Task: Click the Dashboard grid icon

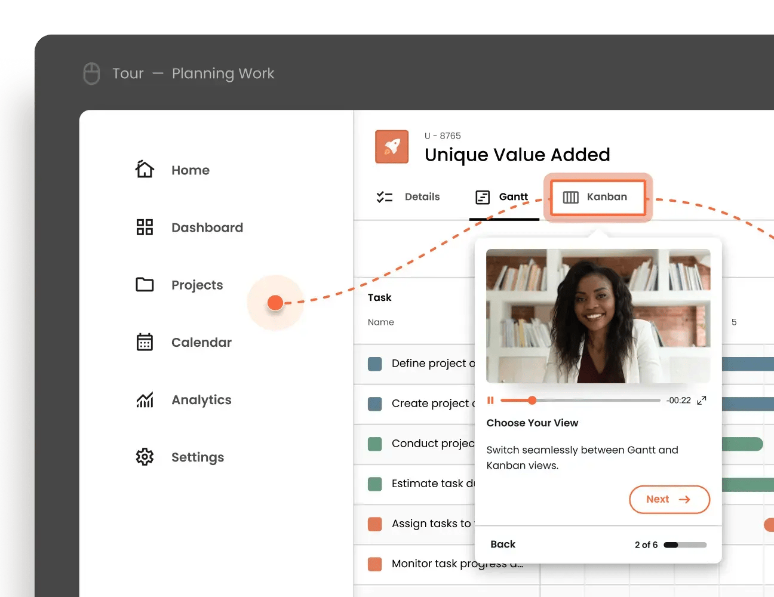Action: click(145, 227)
